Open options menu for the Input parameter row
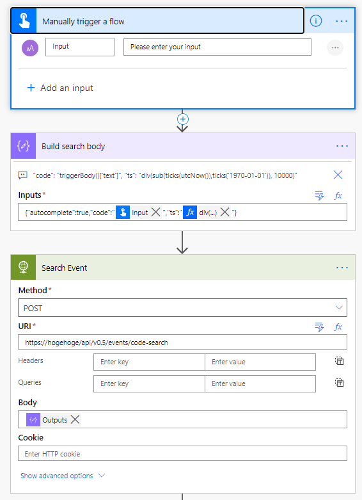Viewport: 362px width, 500px height. (x=335, y=47)
